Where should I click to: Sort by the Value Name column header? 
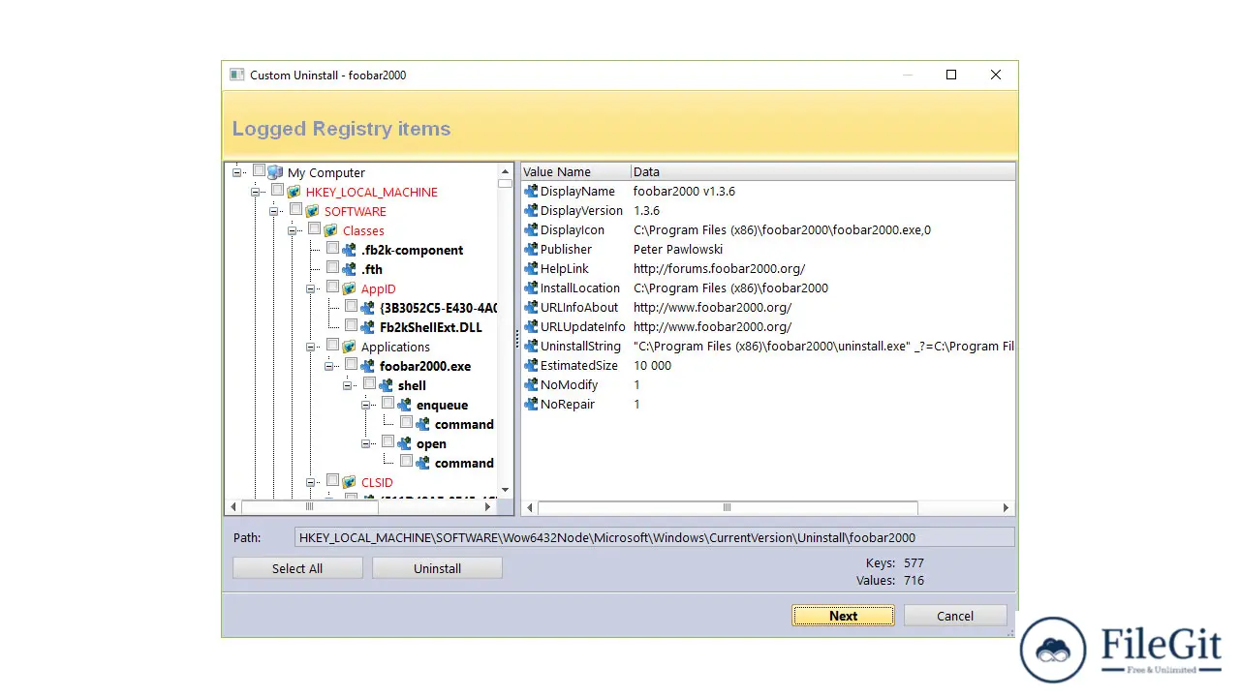click(x=575, y=171)
